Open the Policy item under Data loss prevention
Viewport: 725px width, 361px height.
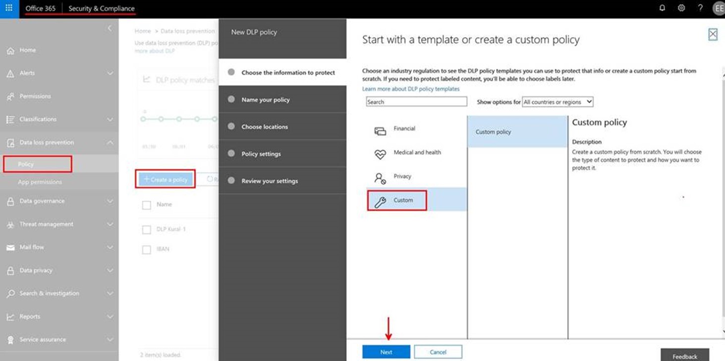click(x=26, y=164)
